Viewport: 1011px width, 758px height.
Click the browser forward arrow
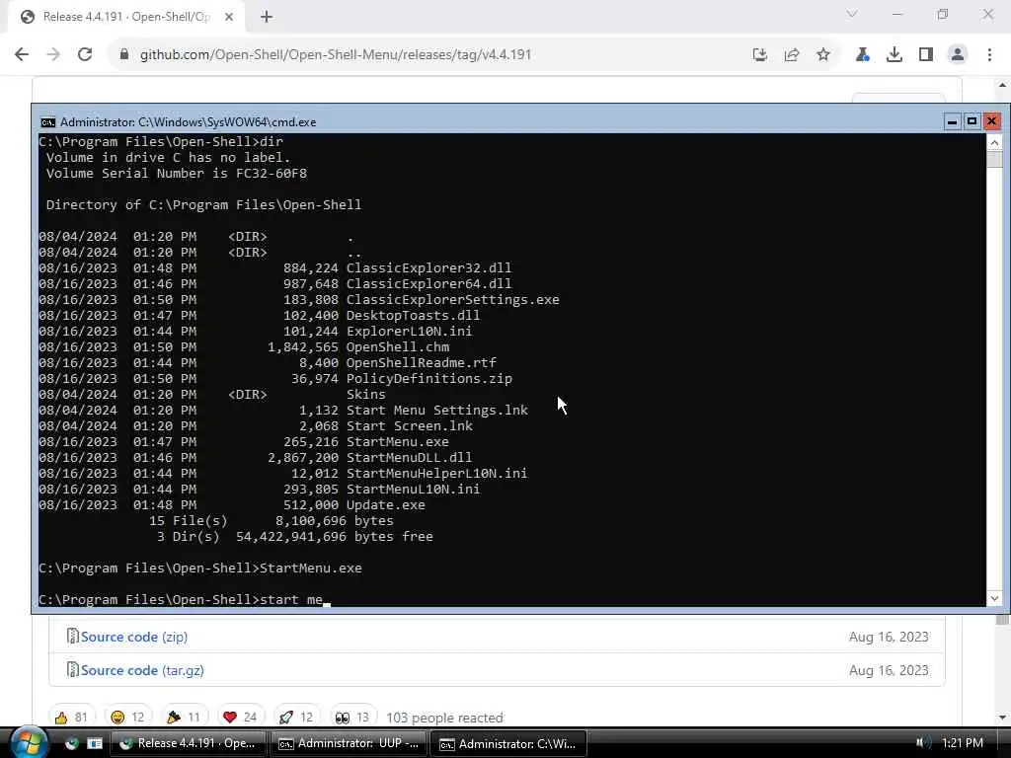point(53,55)
